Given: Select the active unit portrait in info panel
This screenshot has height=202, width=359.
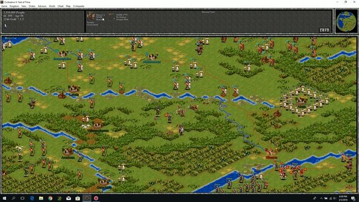Looking at the screenshot, I should tap(91, 16).
